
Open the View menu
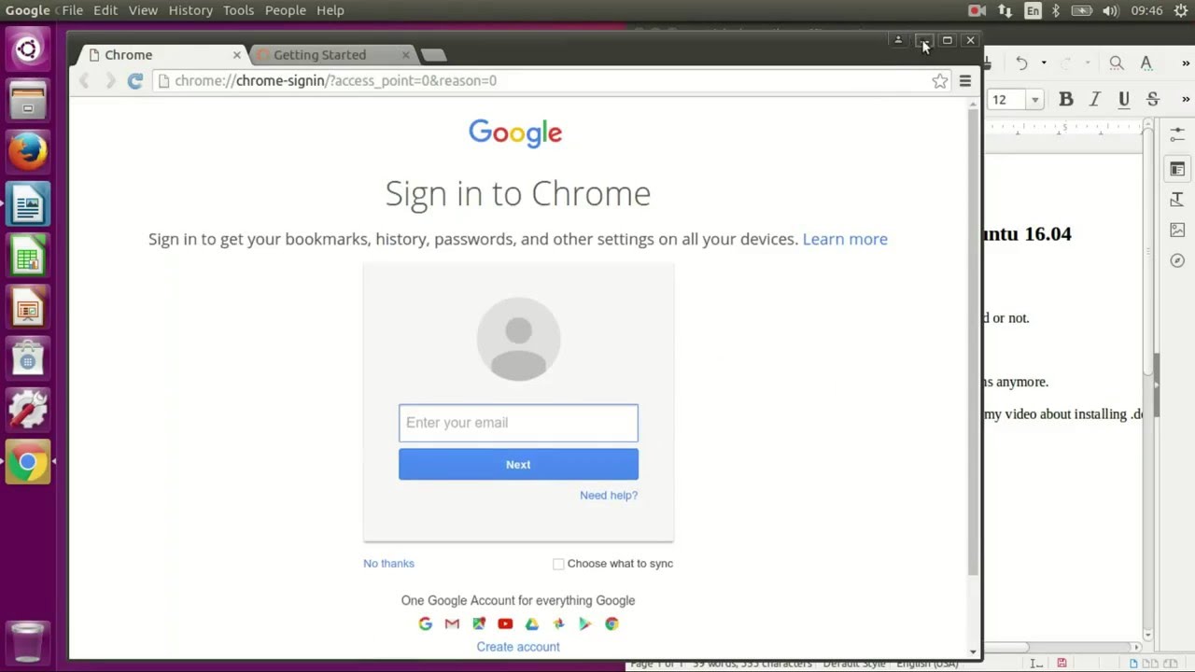point(143,10)
